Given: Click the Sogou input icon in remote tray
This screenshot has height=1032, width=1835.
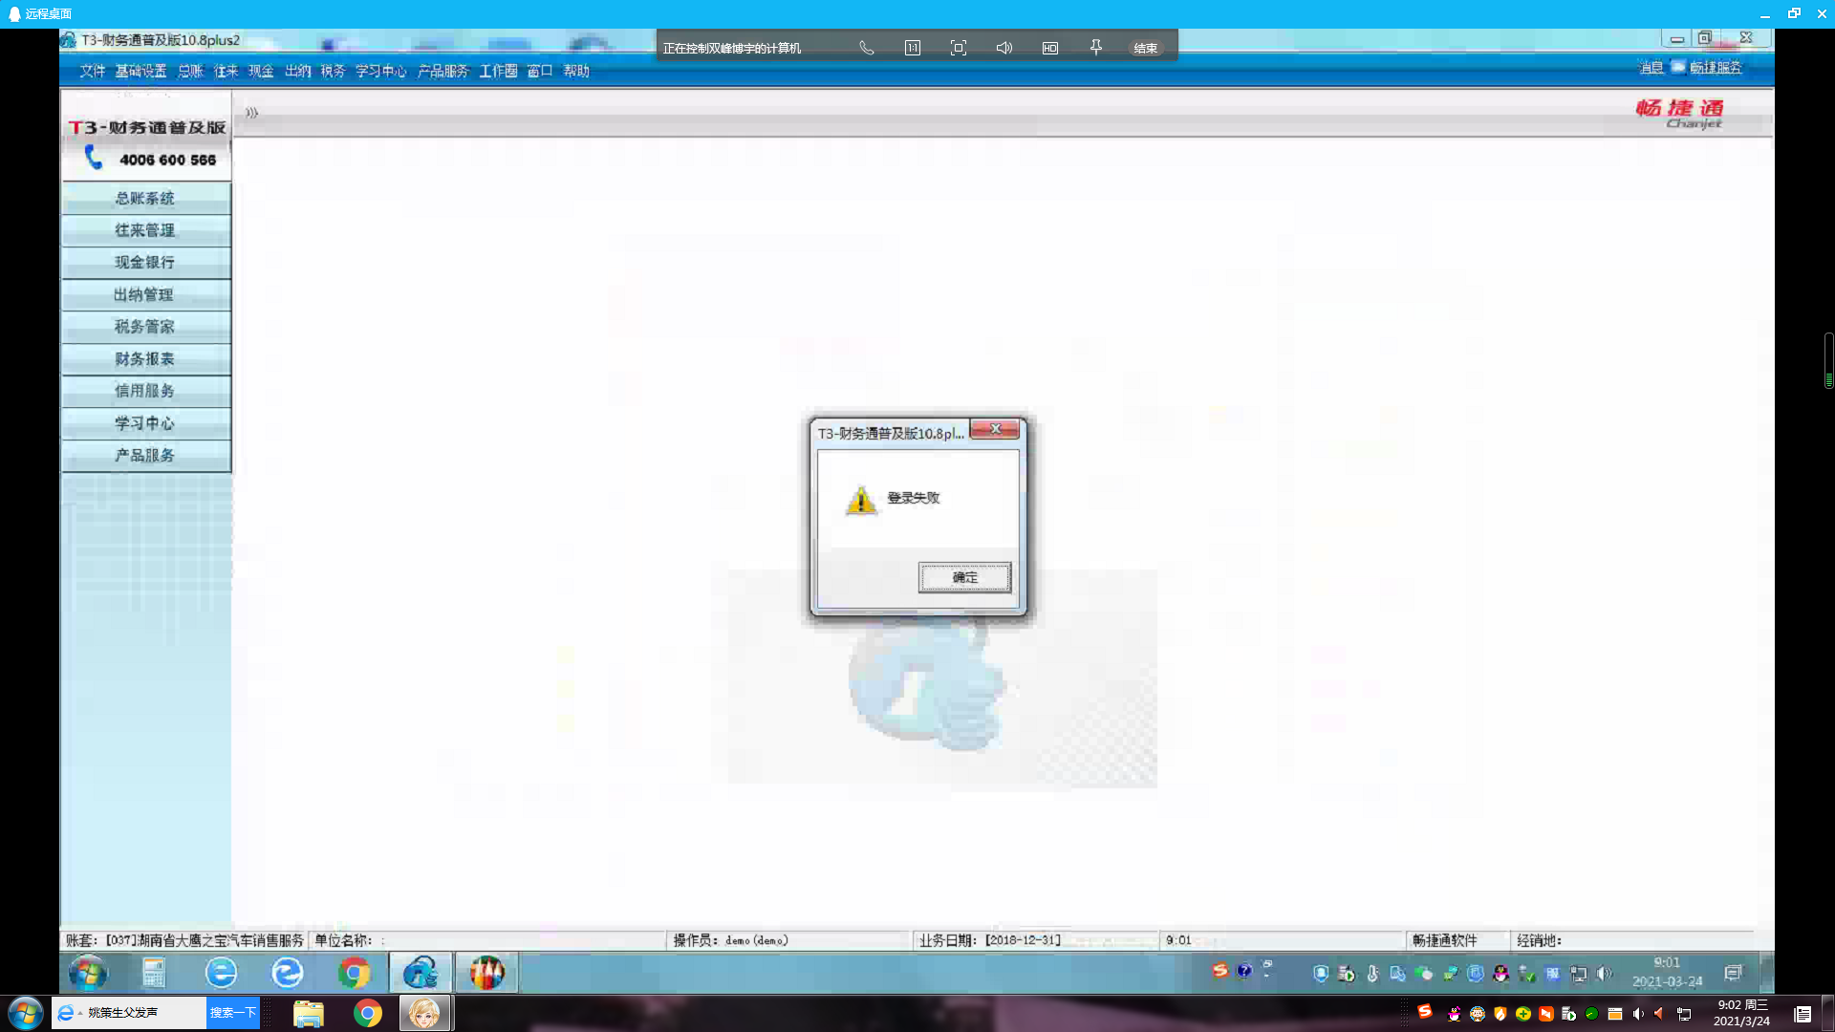Looking at the screenshot, I should 1220,971.
